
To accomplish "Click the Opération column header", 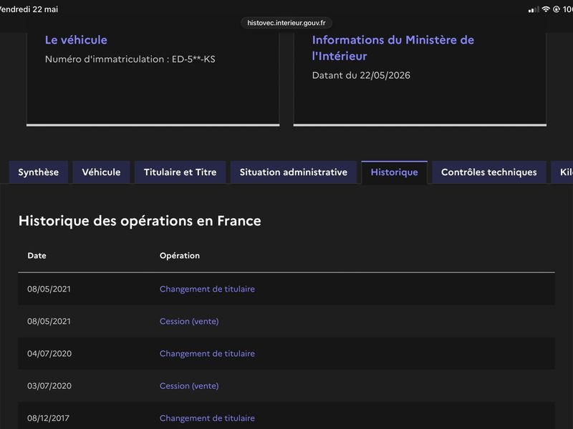I will click(180, 255).
